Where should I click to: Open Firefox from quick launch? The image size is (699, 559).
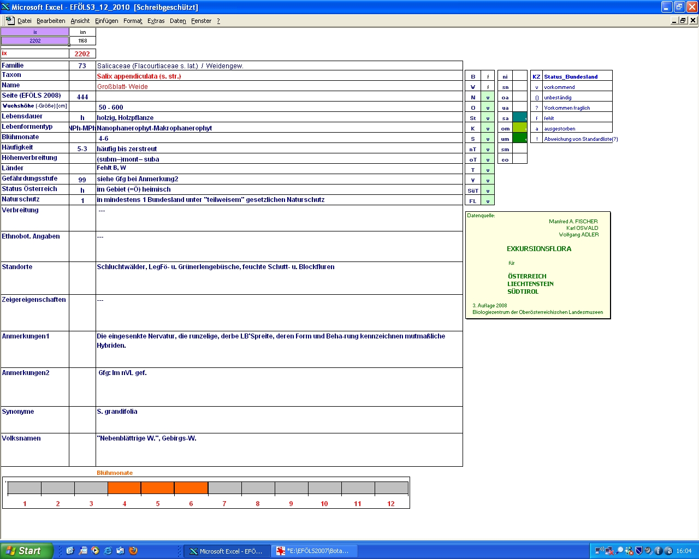pyautogui.click(x=133, y=551)
